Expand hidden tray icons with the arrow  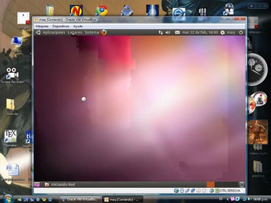(228, 199)
